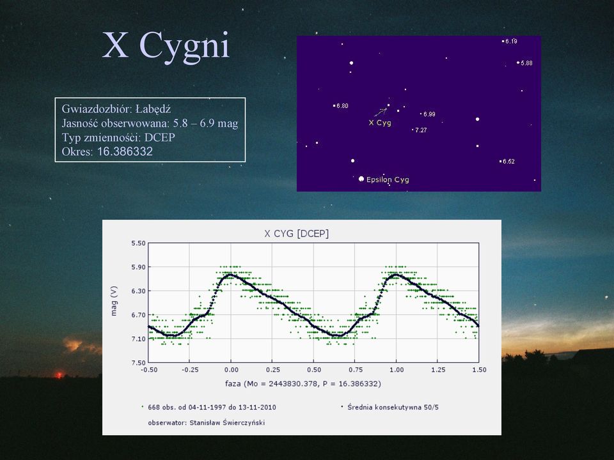Click the large Epsilon Cyg star dot
Screen dimensions: 614x460
pos(361,179)
